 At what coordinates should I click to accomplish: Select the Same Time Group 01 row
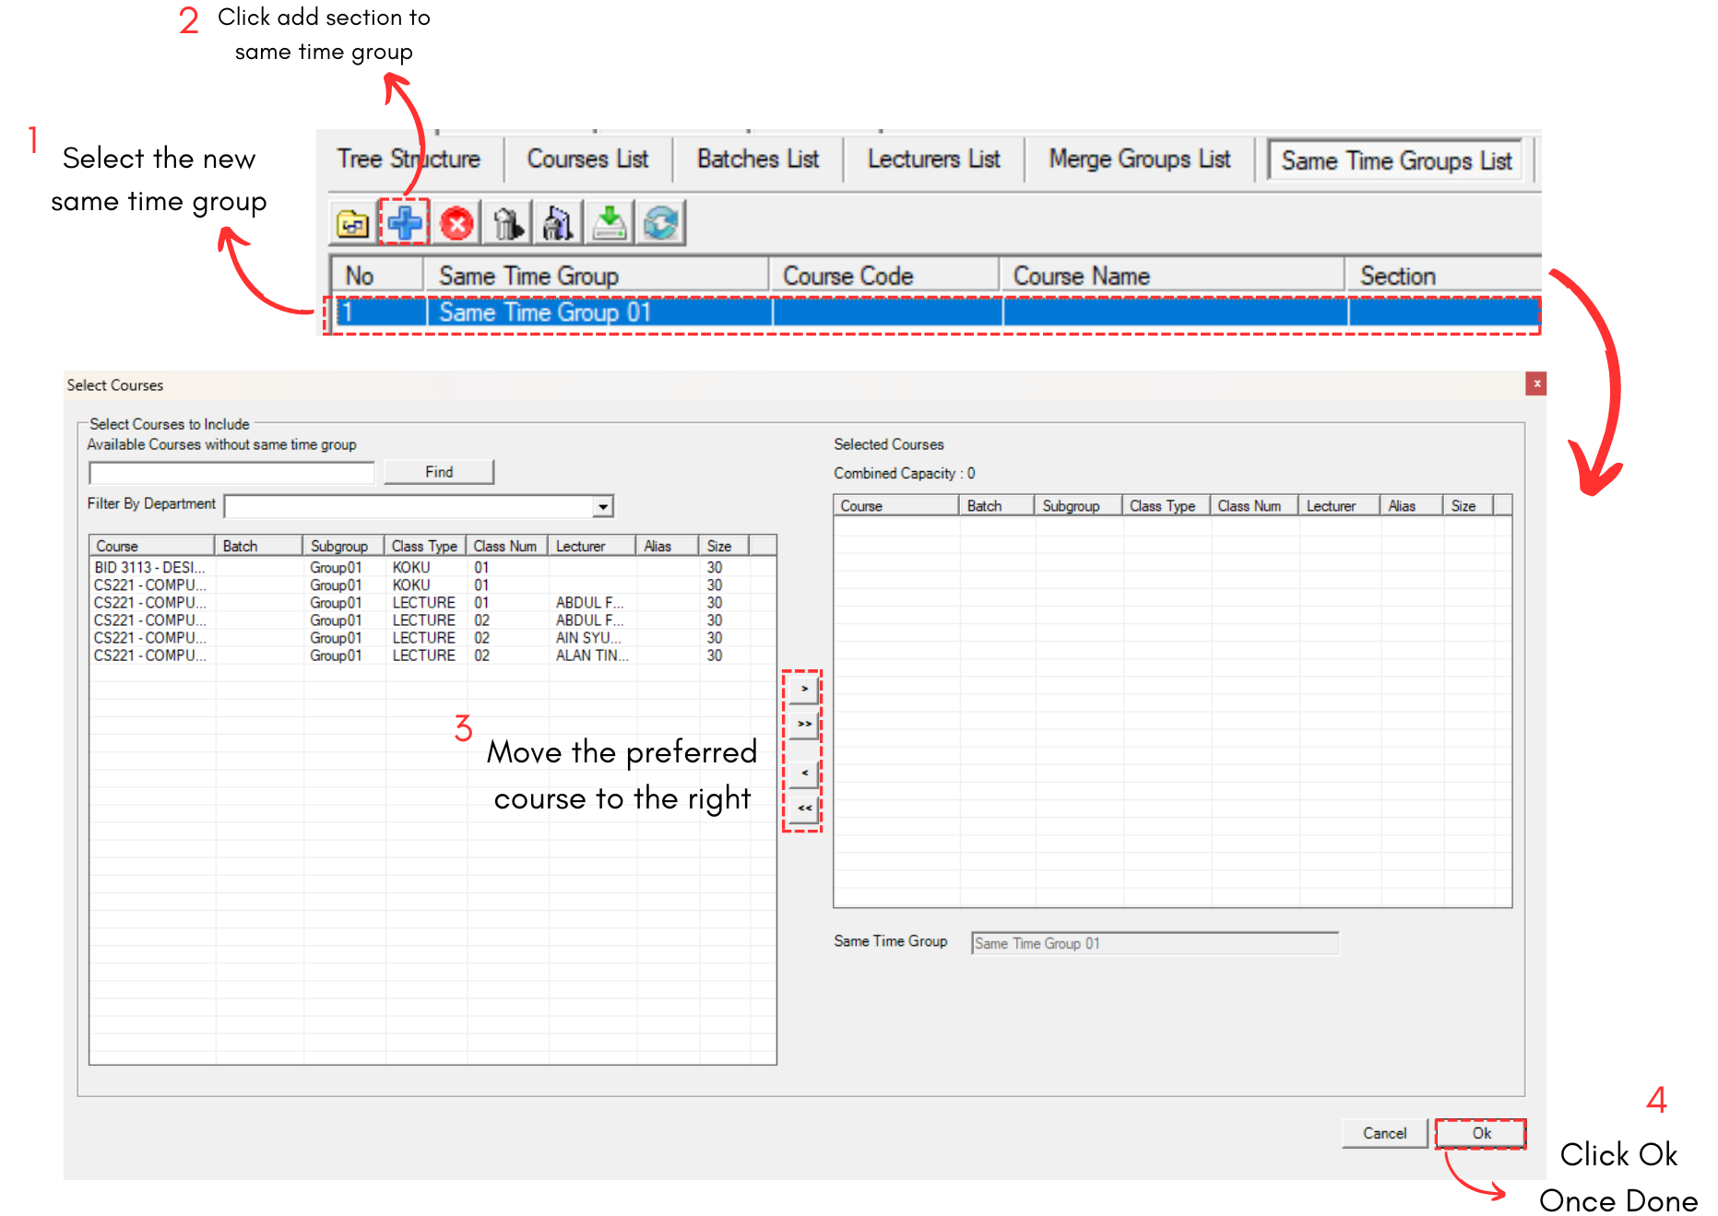(x=544, y=313)
